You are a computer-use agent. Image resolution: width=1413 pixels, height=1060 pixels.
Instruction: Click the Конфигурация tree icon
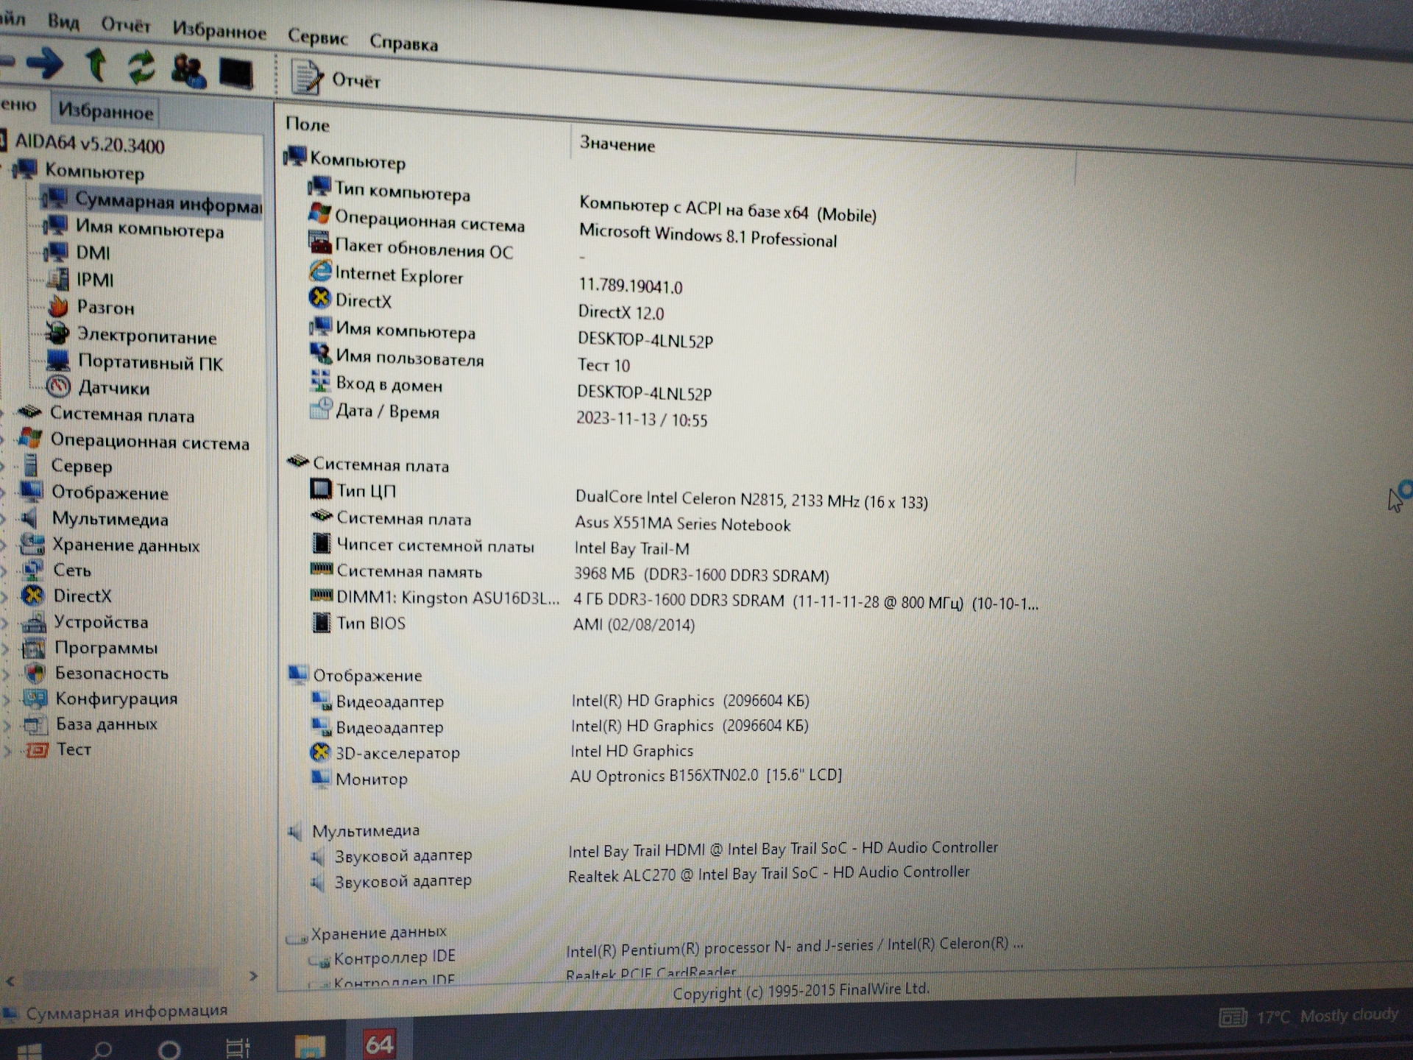coord(35,697)
